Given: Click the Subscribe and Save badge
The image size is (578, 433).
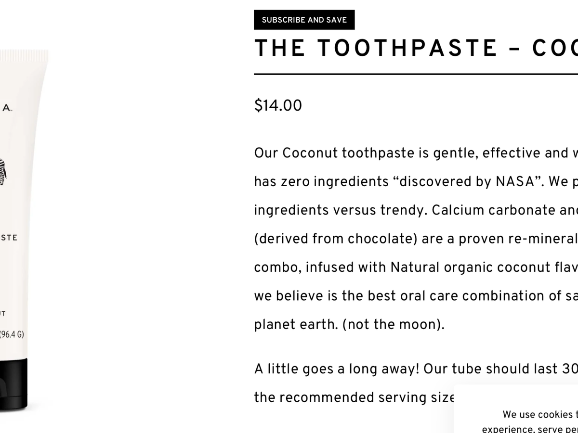Looking at the screenshot, I should pos(304,20).
